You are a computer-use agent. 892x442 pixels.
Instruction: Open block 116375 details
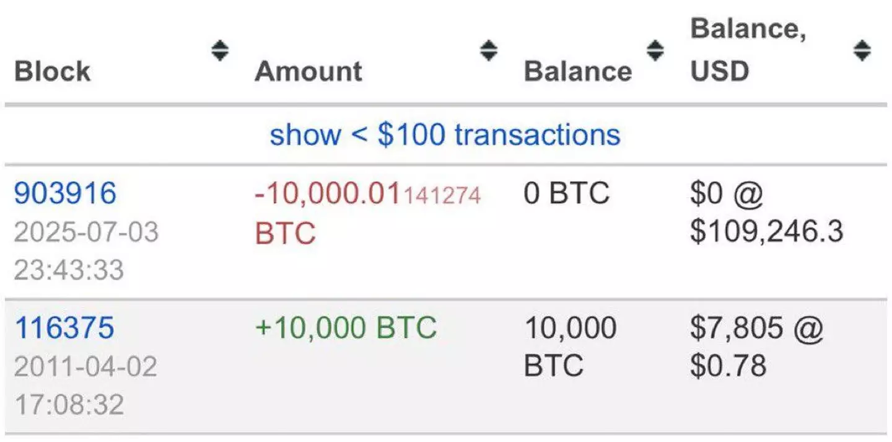pyautogui.click(x=65, y=329)
